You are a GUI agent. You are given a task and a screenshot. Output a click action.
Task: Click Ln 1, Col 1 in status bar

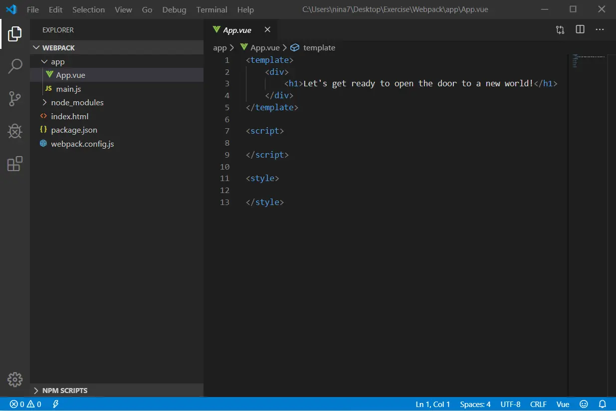433,404
